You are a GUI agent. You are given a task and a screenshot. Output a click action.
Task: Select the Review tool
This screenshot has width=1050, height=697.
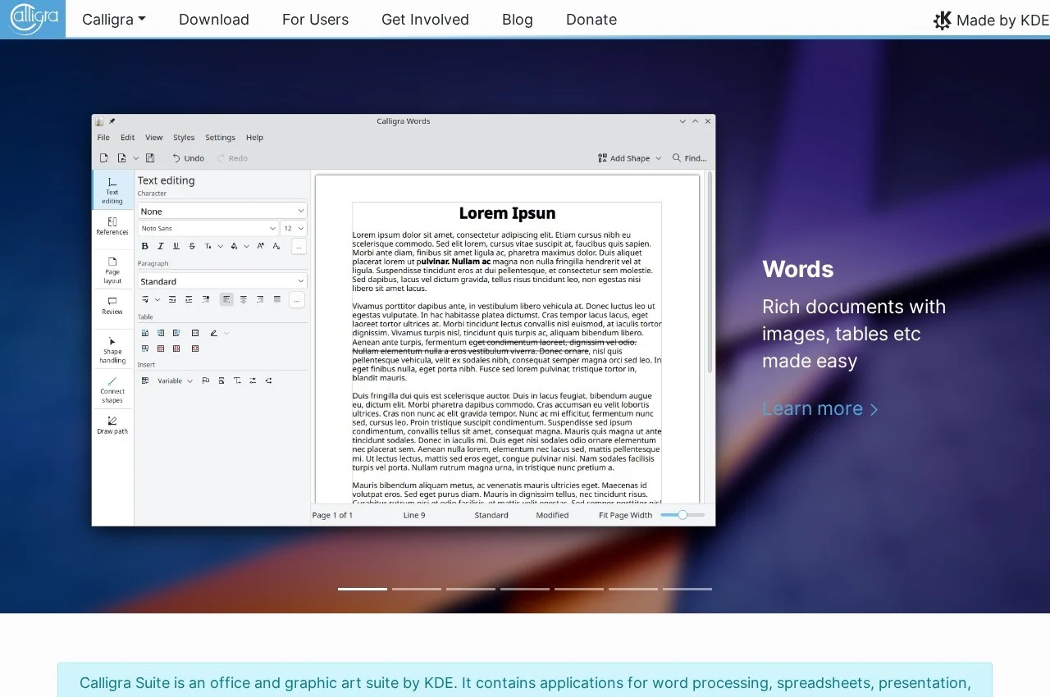coord(112,306)
